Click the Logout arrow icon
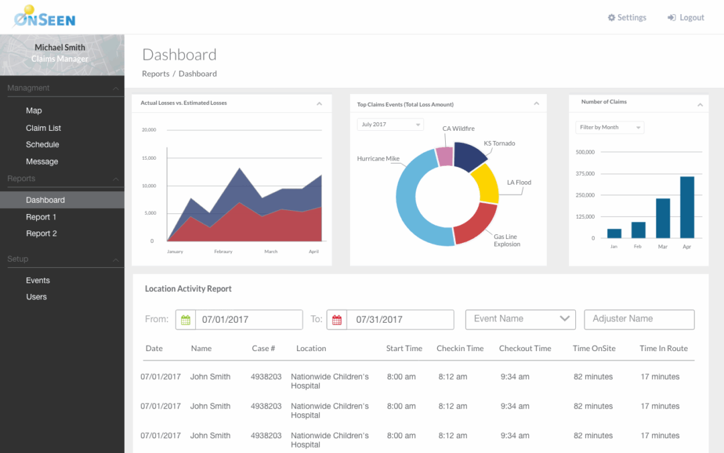Viewport: 724px width, 453px height. click(671, 18)
